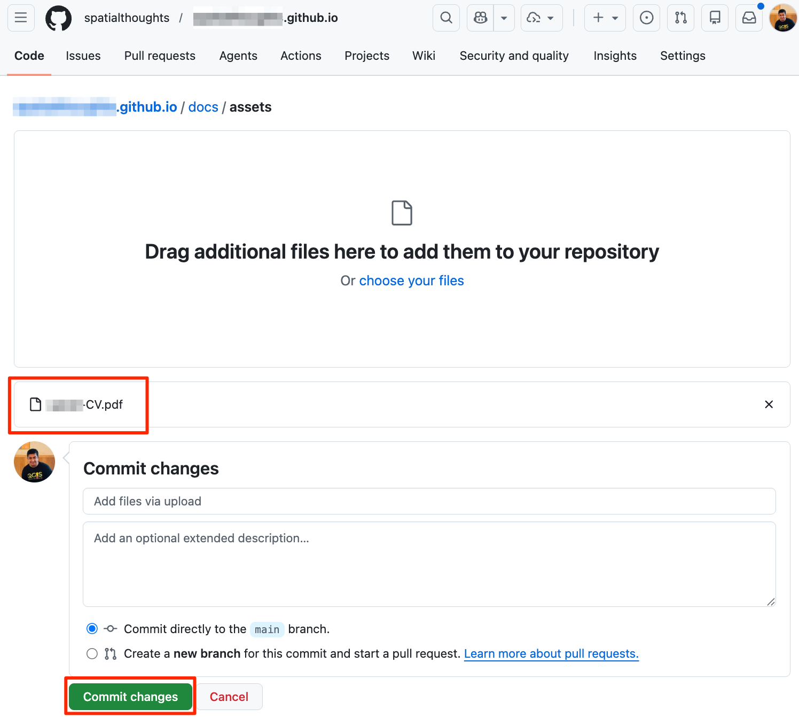Click the GitHub Octocat logo
The image size is (799, 717).
(x=58, y=18)
